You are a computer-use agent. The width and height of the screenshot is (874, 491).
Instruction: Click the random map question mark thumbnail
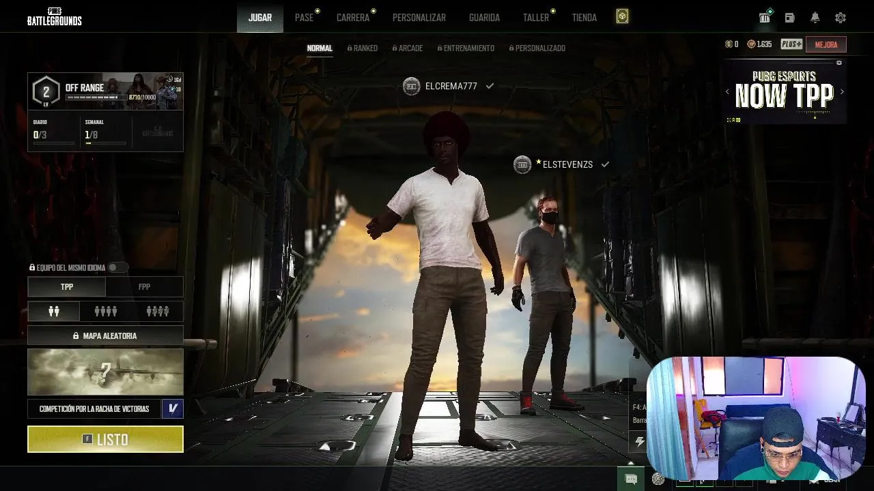tap(105, 372)
